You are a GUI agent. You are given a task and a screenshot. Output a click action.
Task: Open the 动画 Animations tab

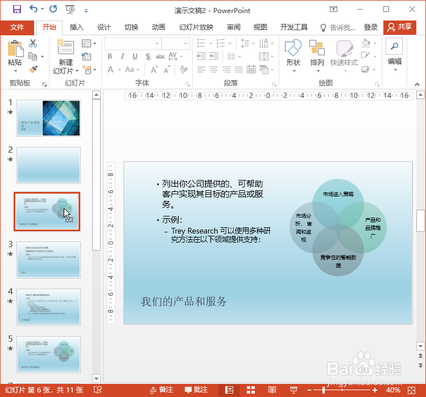pos(158,27)
